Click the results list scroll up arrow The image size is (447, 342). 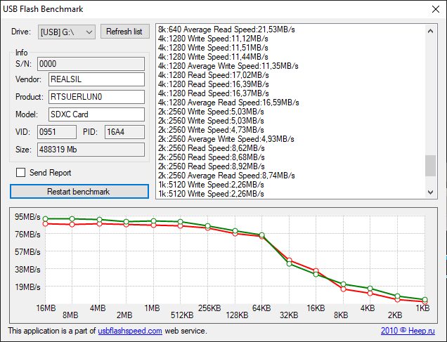point(430,29)
